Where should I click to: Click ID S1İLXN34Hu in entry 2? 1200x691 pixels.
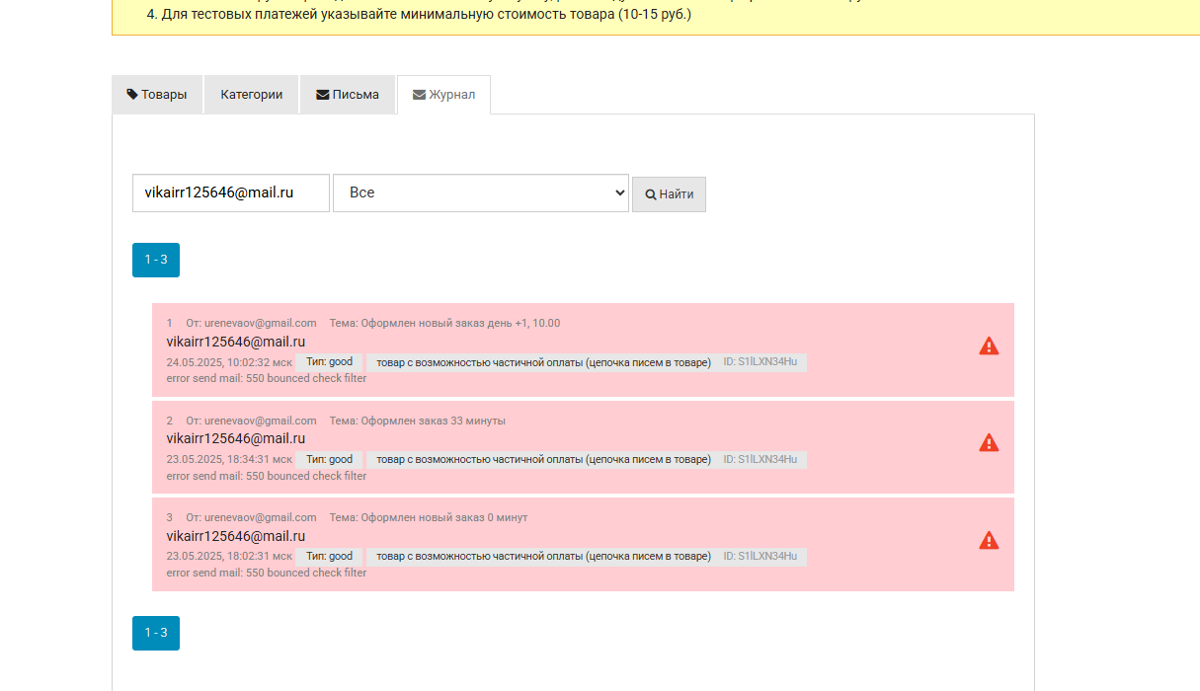760,459
